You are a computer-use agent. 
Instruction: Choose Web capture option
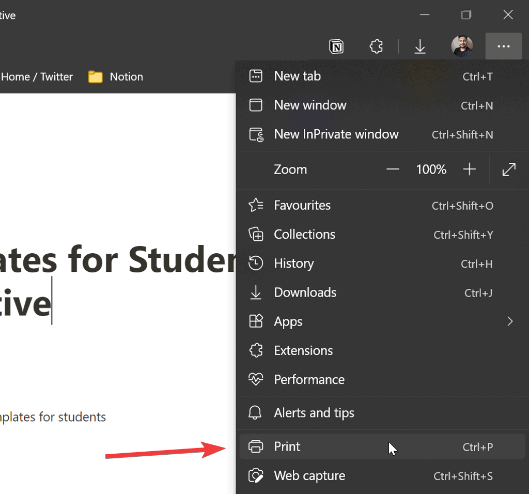click(x=309, y=476)
